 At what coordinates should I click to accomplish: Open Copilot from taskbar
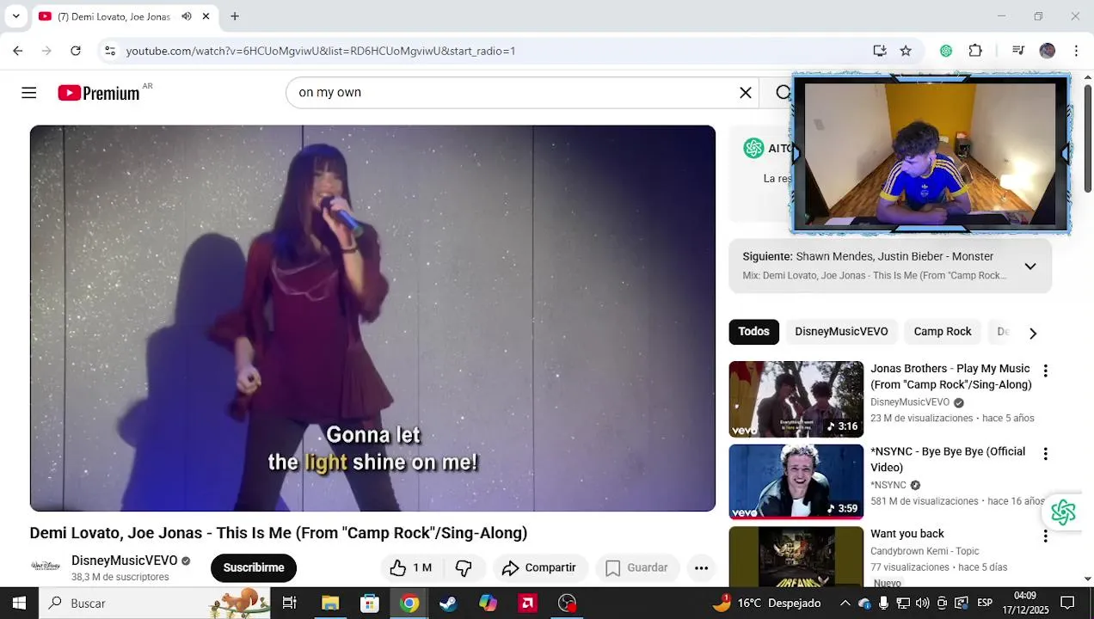click(x=488, y=604)
